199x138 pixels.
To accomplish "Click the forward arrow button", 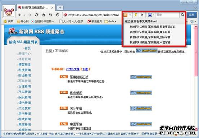I will pos(30,15).
